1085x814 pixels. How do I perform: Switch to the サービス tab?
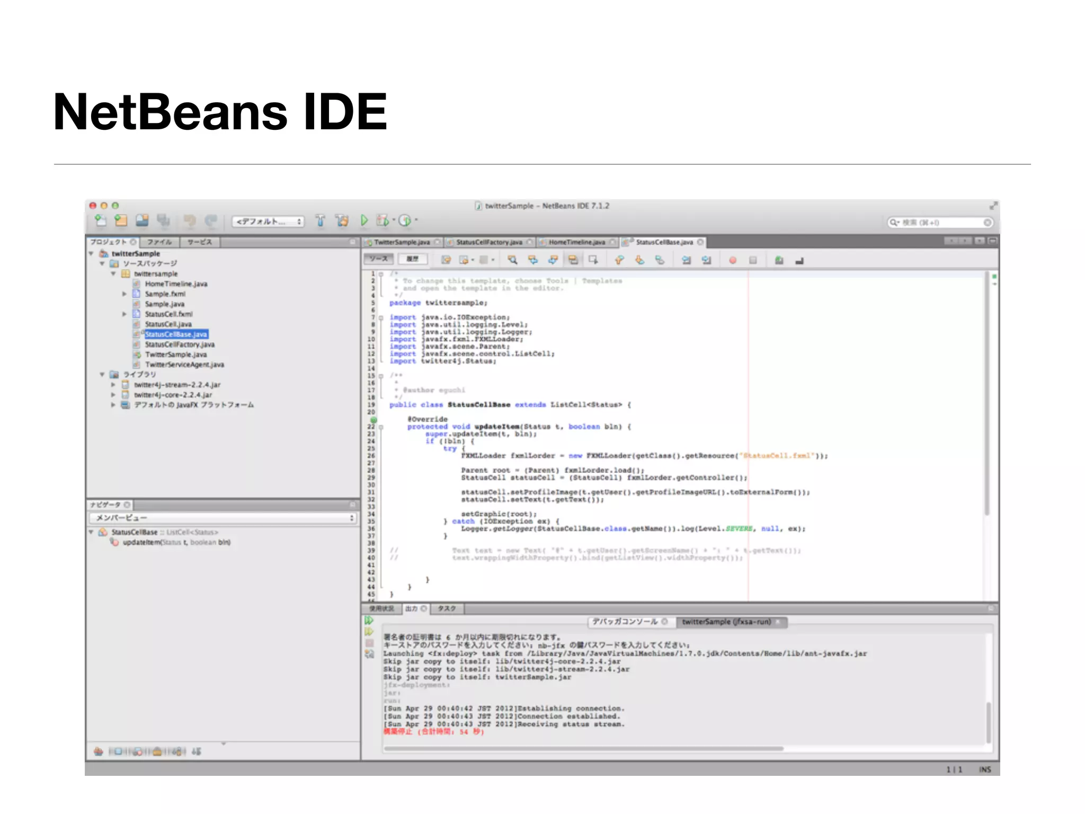tap(200, 242)
